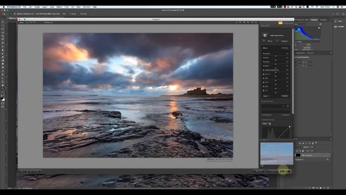Click the black color fill layer thumbnail

coord(298,155)
